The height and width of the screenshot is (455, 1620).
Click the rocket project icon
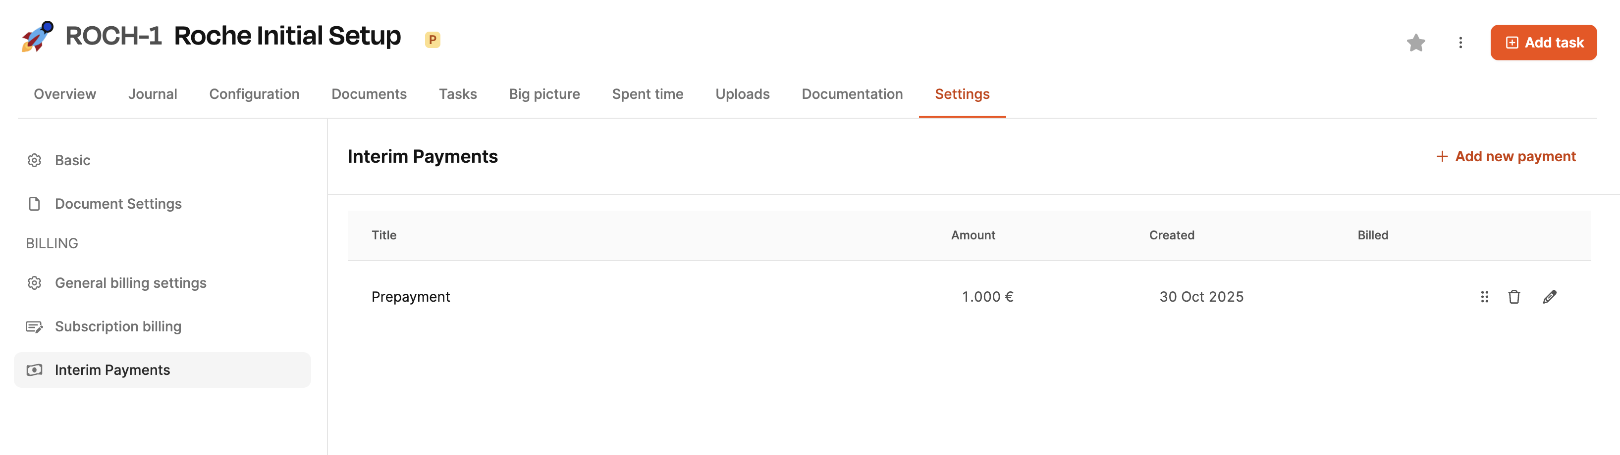click(x=38, y=37)
